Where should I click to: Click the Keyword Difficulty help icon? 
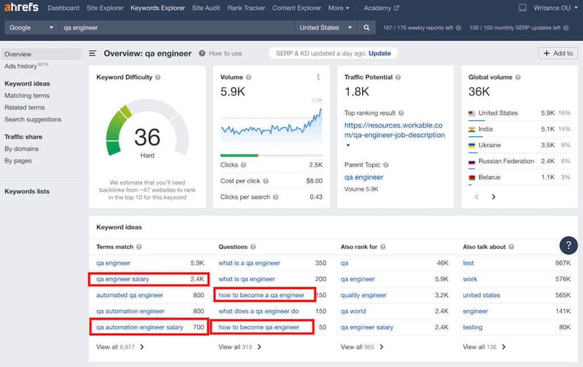point(158,77)
